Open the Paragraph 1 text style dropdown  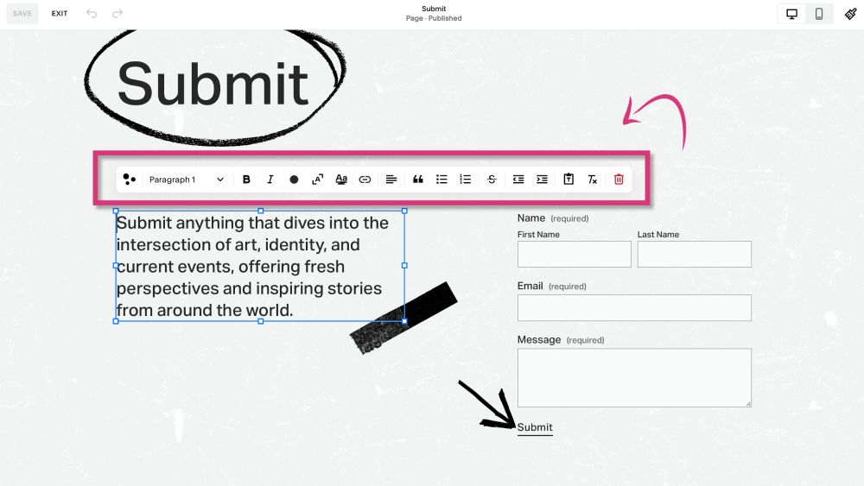(x=187, y=180)
